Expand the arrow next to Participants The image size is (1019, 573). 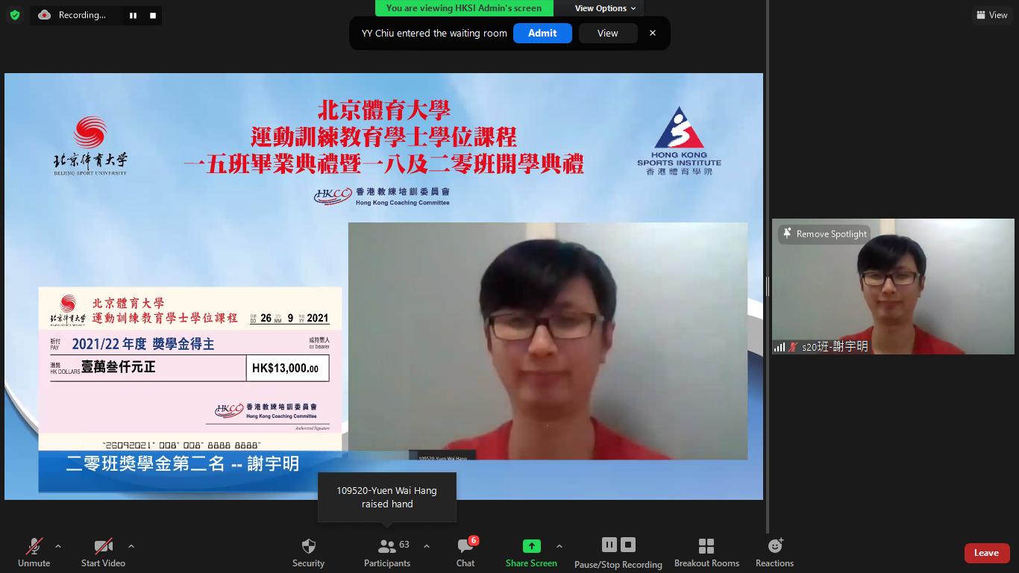tap(427, 546)
